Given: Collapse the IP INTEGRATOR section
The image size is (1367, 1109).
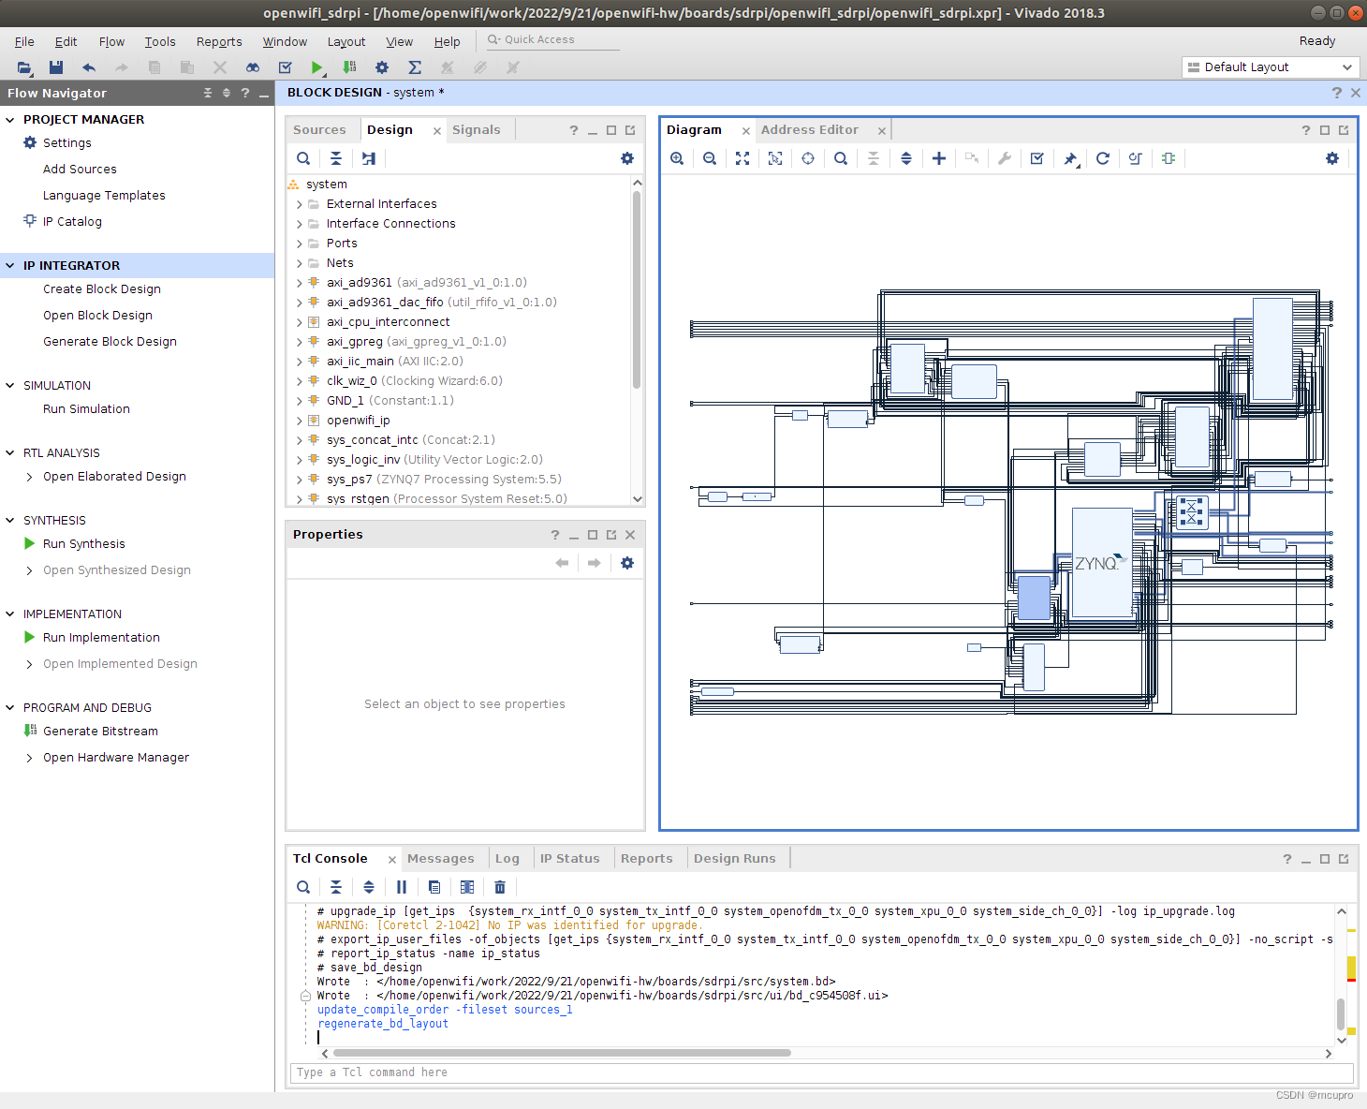Looking at the screenshot, I should pyautogui.click(x=10, y=266).
